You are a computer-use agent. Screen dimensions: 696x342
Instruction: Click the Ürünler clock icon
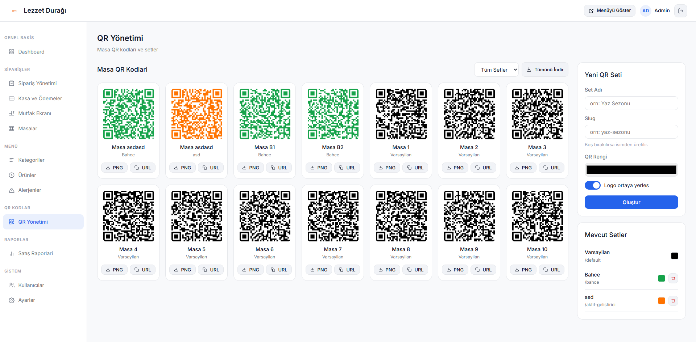12,175
